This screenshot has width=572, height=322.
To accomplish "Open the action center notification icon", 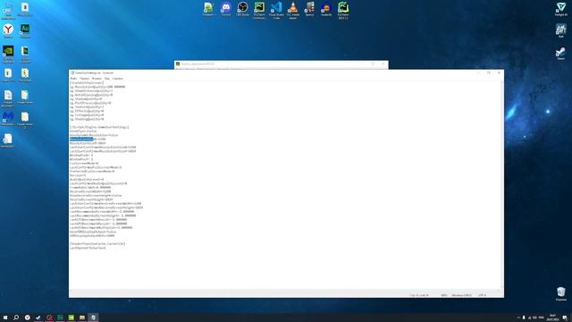I will pos(565,318).
